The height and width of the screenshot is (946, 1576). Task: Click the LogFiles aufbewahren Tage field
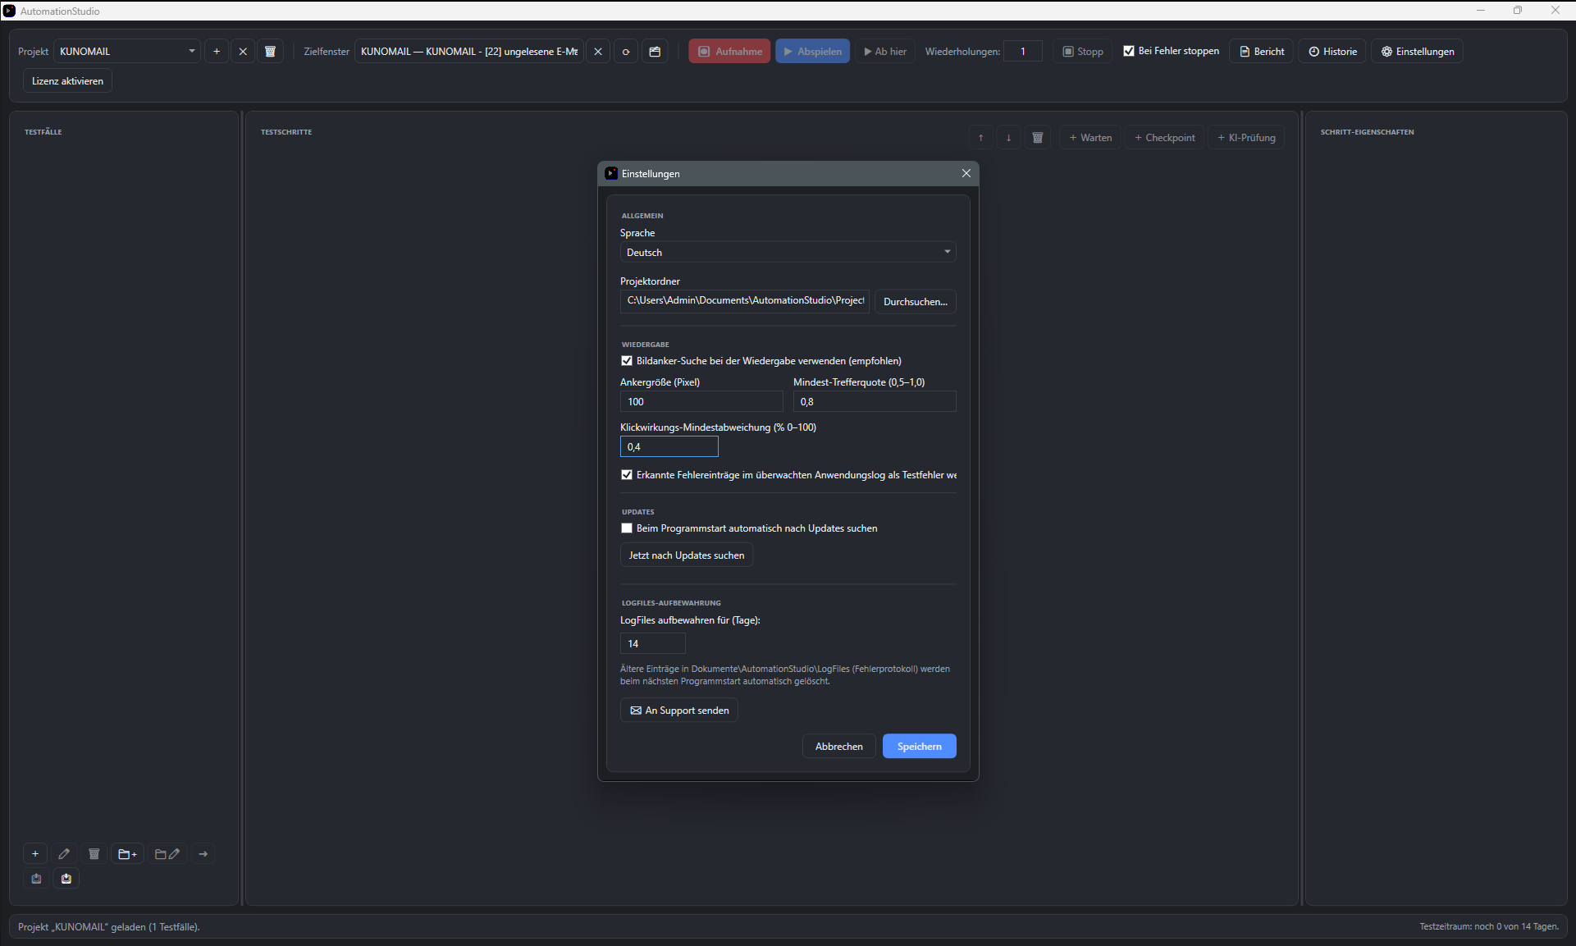point(653,643)
